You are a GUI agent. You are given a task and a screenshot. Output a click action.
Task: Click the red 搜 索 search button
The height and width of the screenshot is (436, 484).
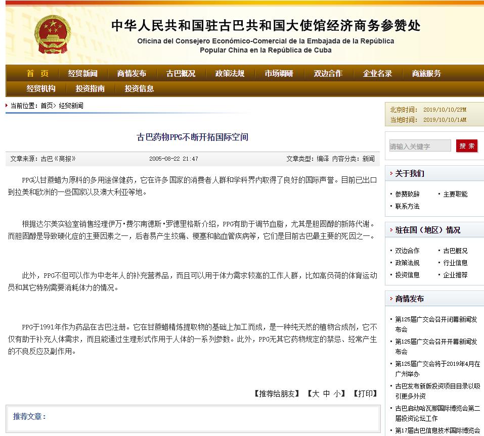pos(466,145)
